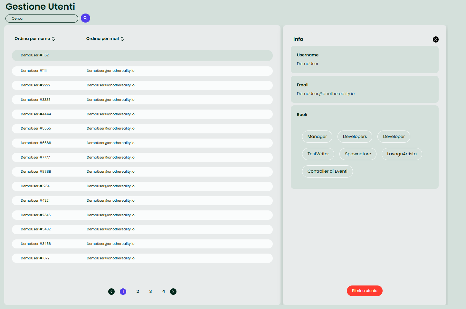This screenshot has width=466, height=309.
Task: Toggle the Controller di Eventi role
Action: coord(327,171)
